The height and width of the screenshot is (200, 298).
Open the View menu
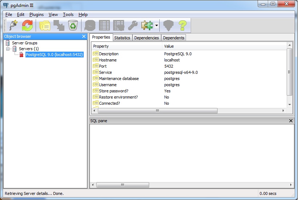point(53,15)
